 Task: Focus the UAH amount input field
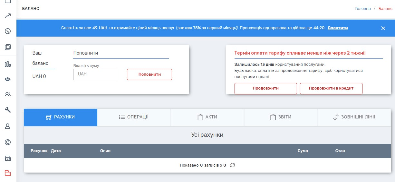tap(96, 74)
